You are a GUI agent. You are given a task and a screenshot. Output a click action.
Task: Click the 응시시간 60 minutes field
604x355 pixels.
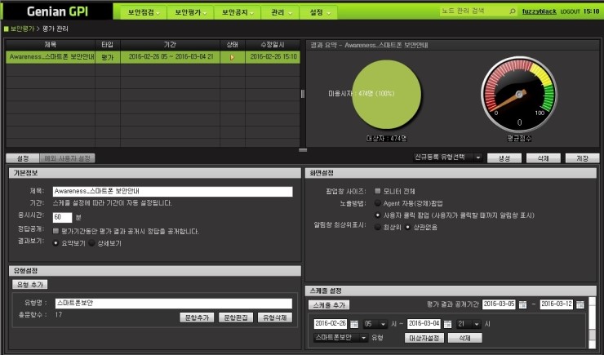(x=62, y=217)
